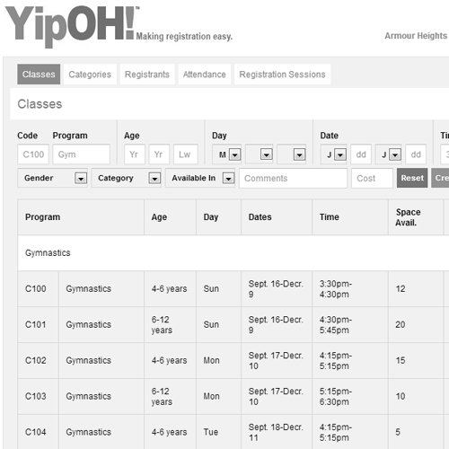Switch to the Categories tab
This screenshot has height=449, width=449.
[90, 75]
